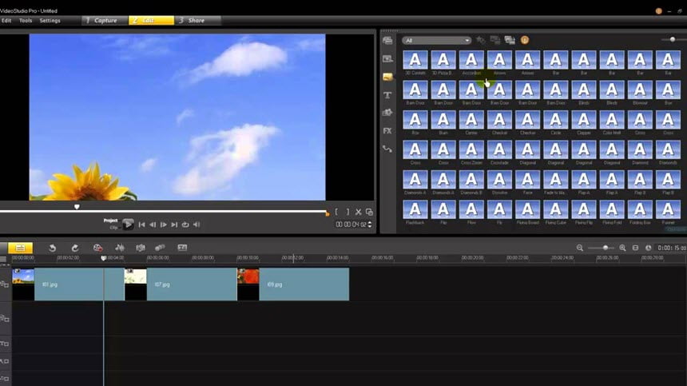The height and width of the screenshot is (386, 687).
Task: Adjust the thumbnail size slider
Action: click(673, 39)
